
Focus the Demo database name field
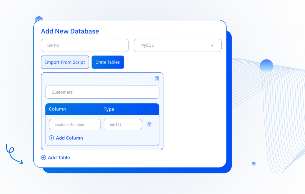coord(85,45)
